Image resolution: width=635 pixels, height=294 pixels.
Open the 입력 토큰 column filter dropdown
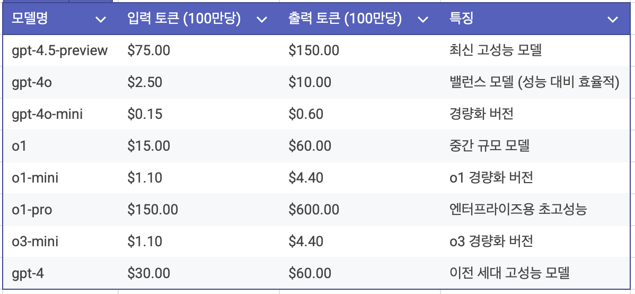[261, 20]
